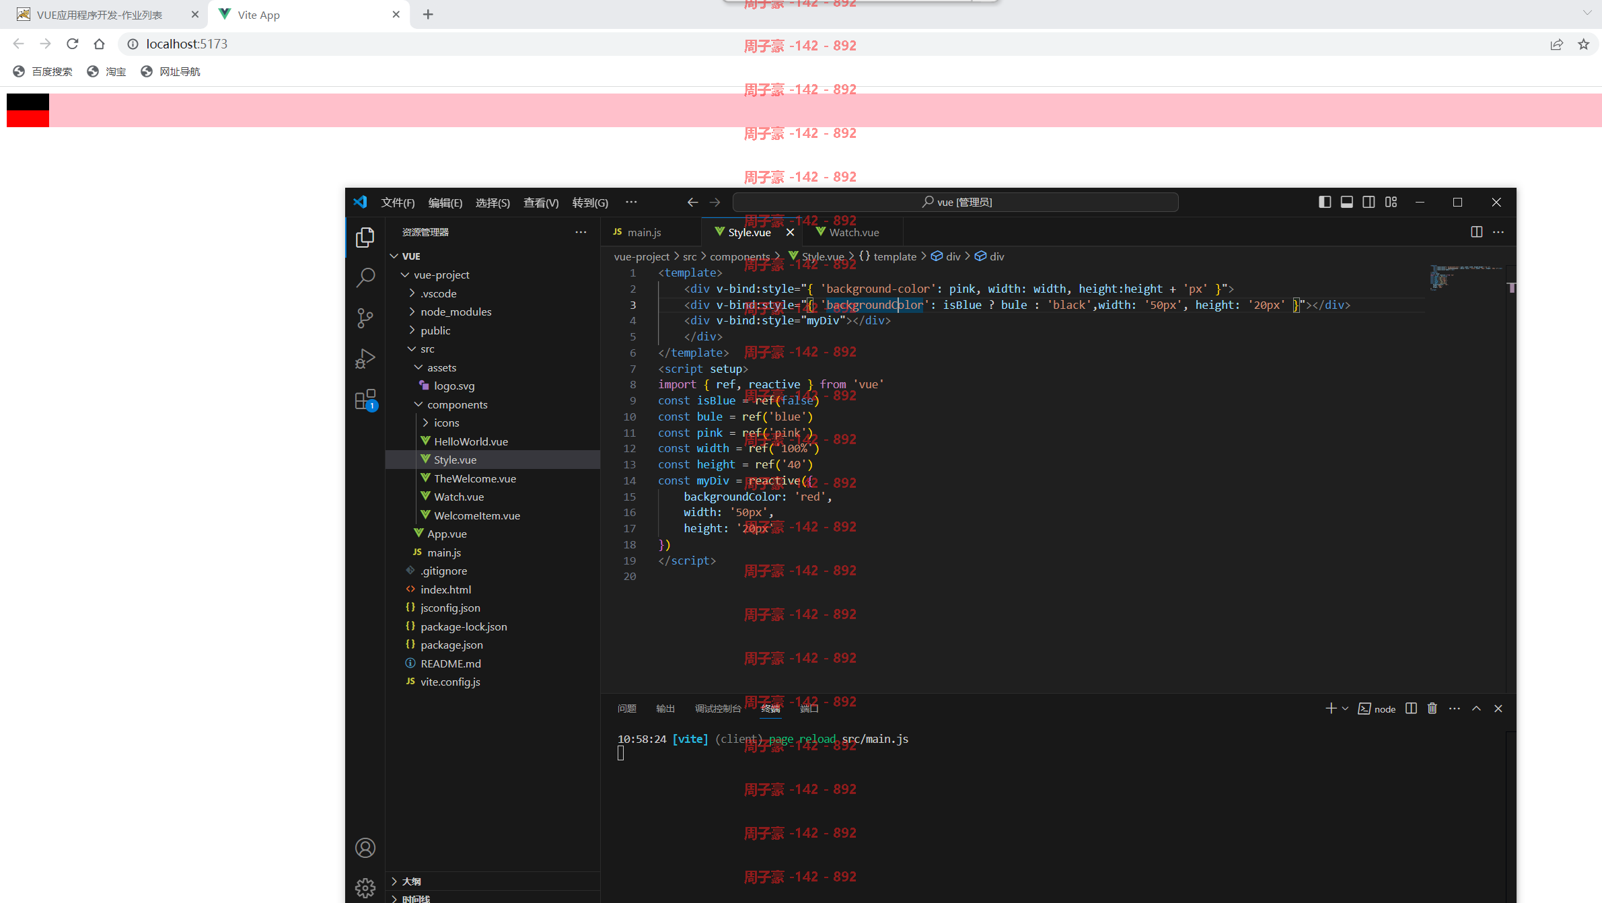Screen dimensions: 1602x903
Task: Click the template breadcrumb segment
Action: click(x=887, y=256)
